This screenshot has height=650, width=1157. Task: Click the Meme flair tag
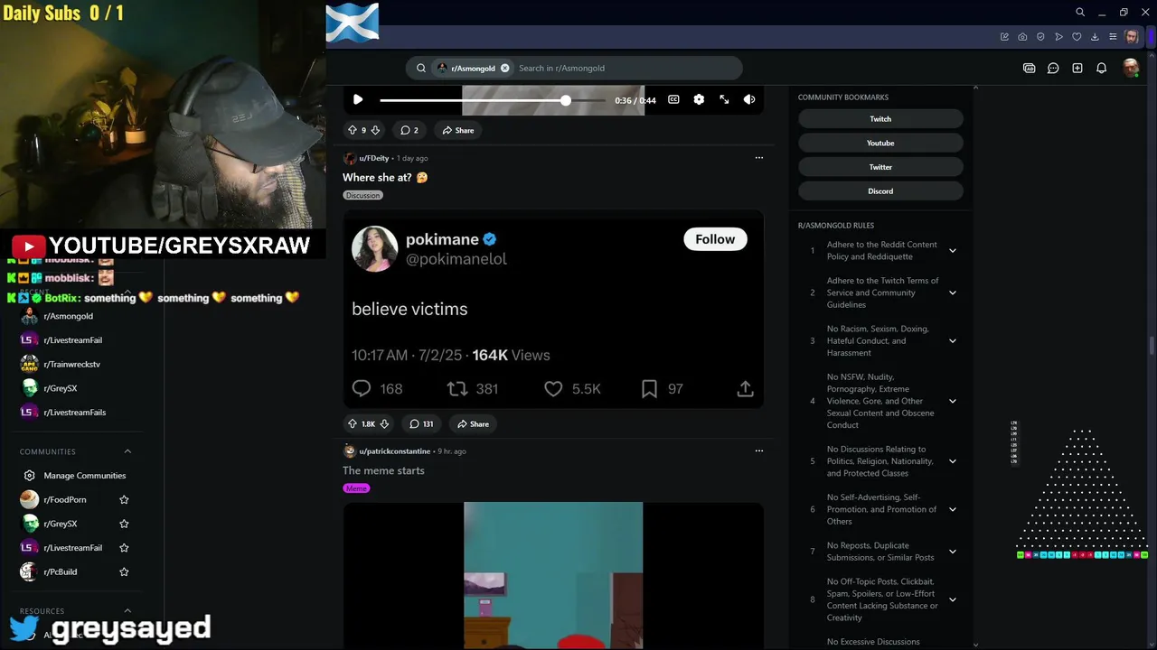356,488
